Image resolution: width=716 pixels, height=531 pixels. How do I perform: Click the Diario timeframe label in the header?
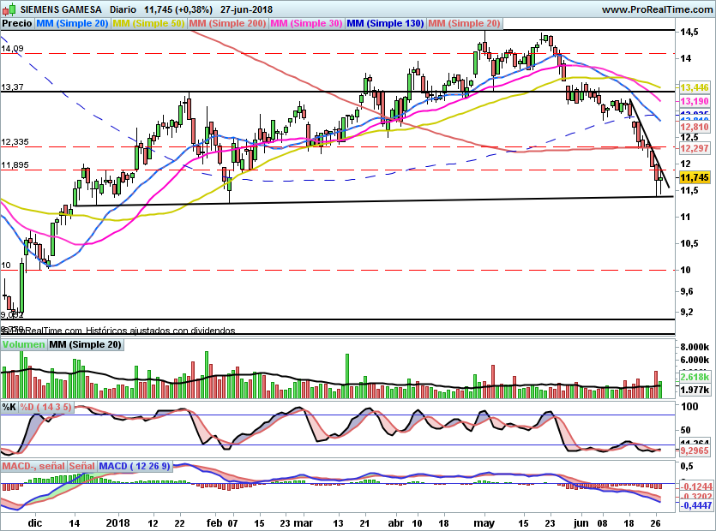pos(121,9)
